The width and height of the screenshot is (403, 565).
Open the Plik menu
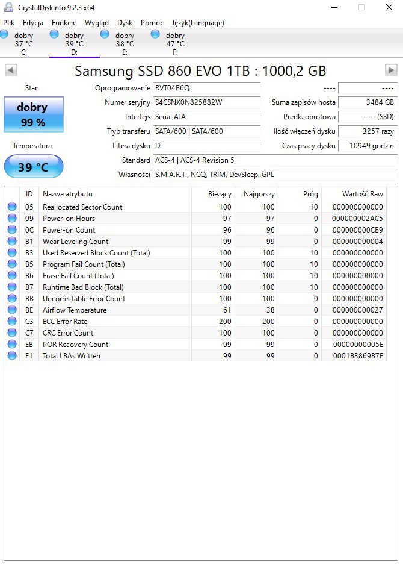point(8,23)
